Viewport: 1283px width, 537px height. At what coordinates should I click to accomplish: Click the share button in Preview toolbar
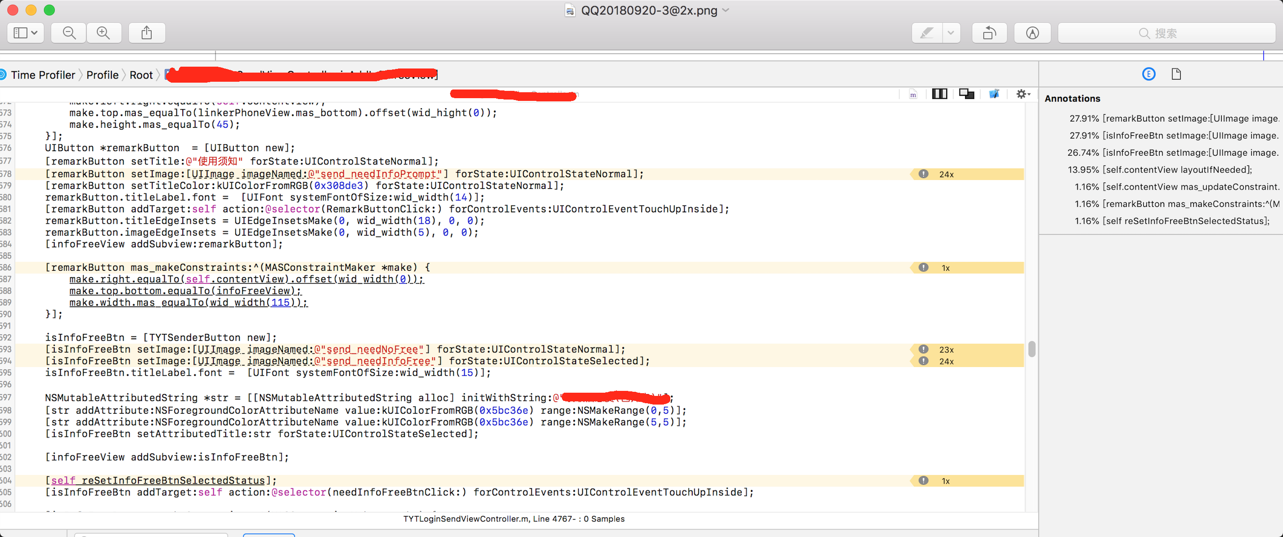[146, 33]
